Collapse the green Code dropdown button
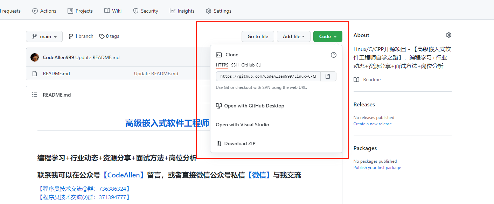The height and width of the screenshot is (204, 494). (328, 36)
